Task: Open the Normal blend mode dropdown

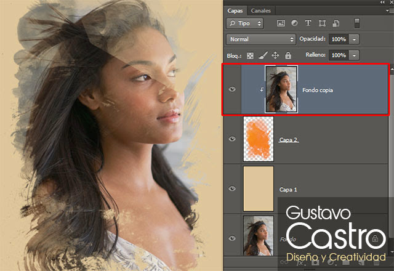Action: (261, 39)
